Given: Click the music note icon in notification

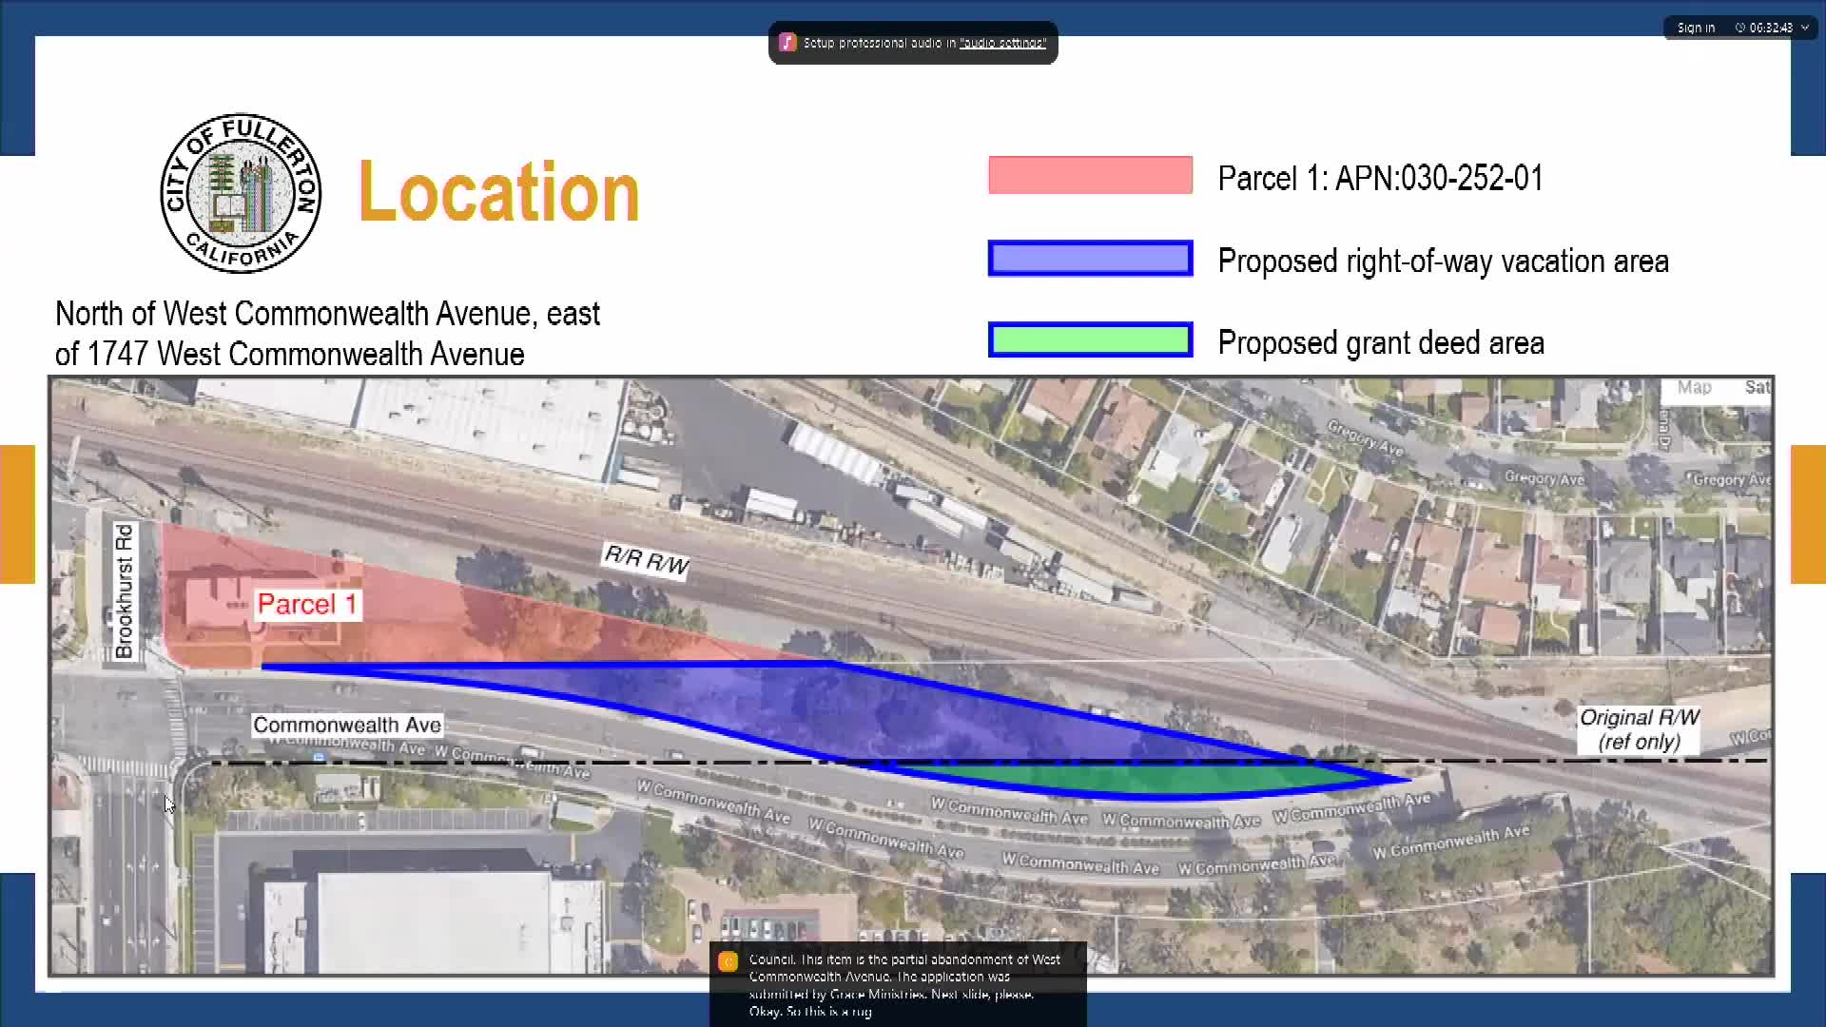Looking at the screenshot, I should click(787, 43).
